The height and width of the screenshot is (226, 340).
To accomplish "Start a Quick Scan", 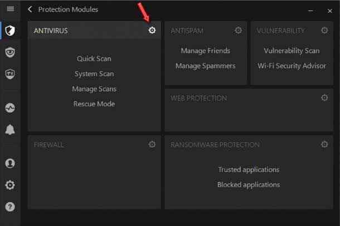I will point(94,58).
